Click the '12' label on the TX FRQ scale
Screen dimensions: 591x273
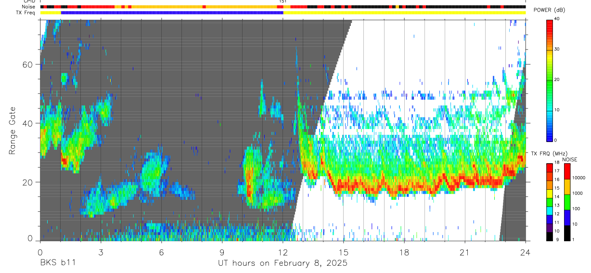[557, 214]
